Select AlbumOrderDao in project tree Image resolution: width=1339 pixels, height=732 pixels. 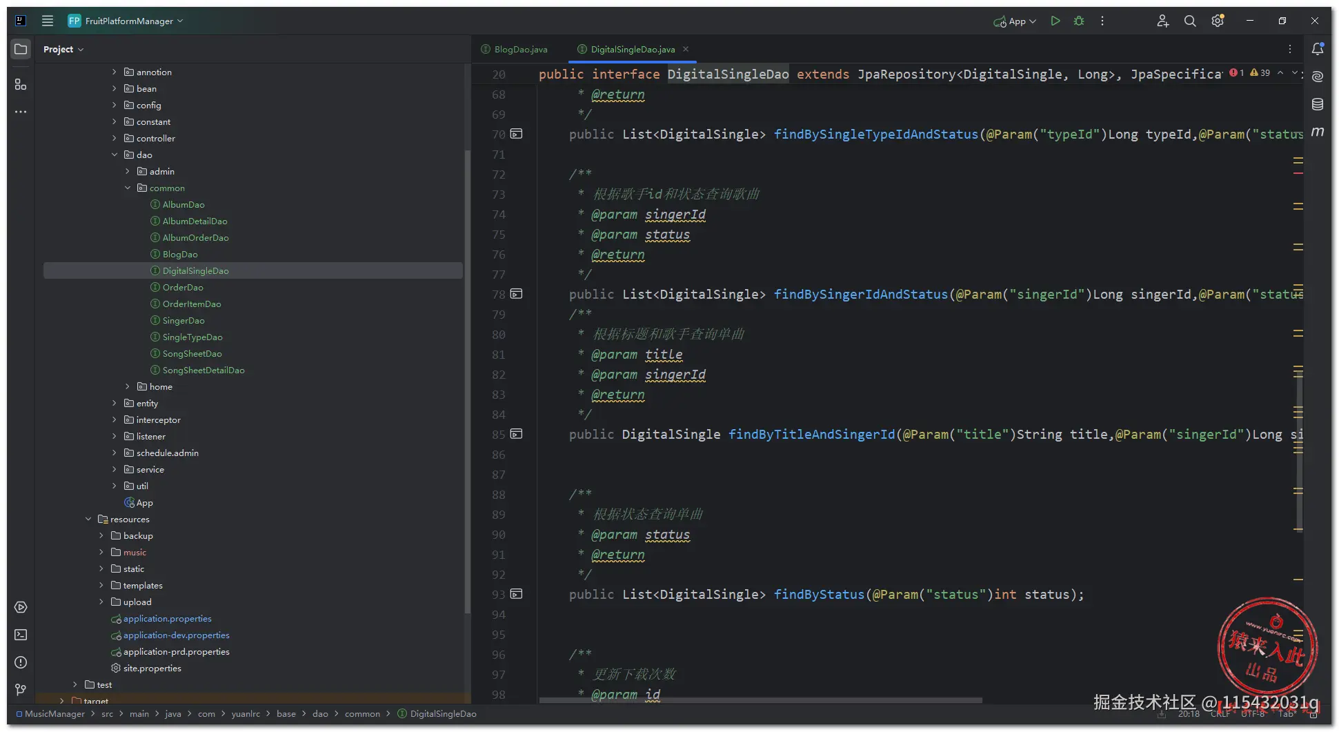[195, 237]
